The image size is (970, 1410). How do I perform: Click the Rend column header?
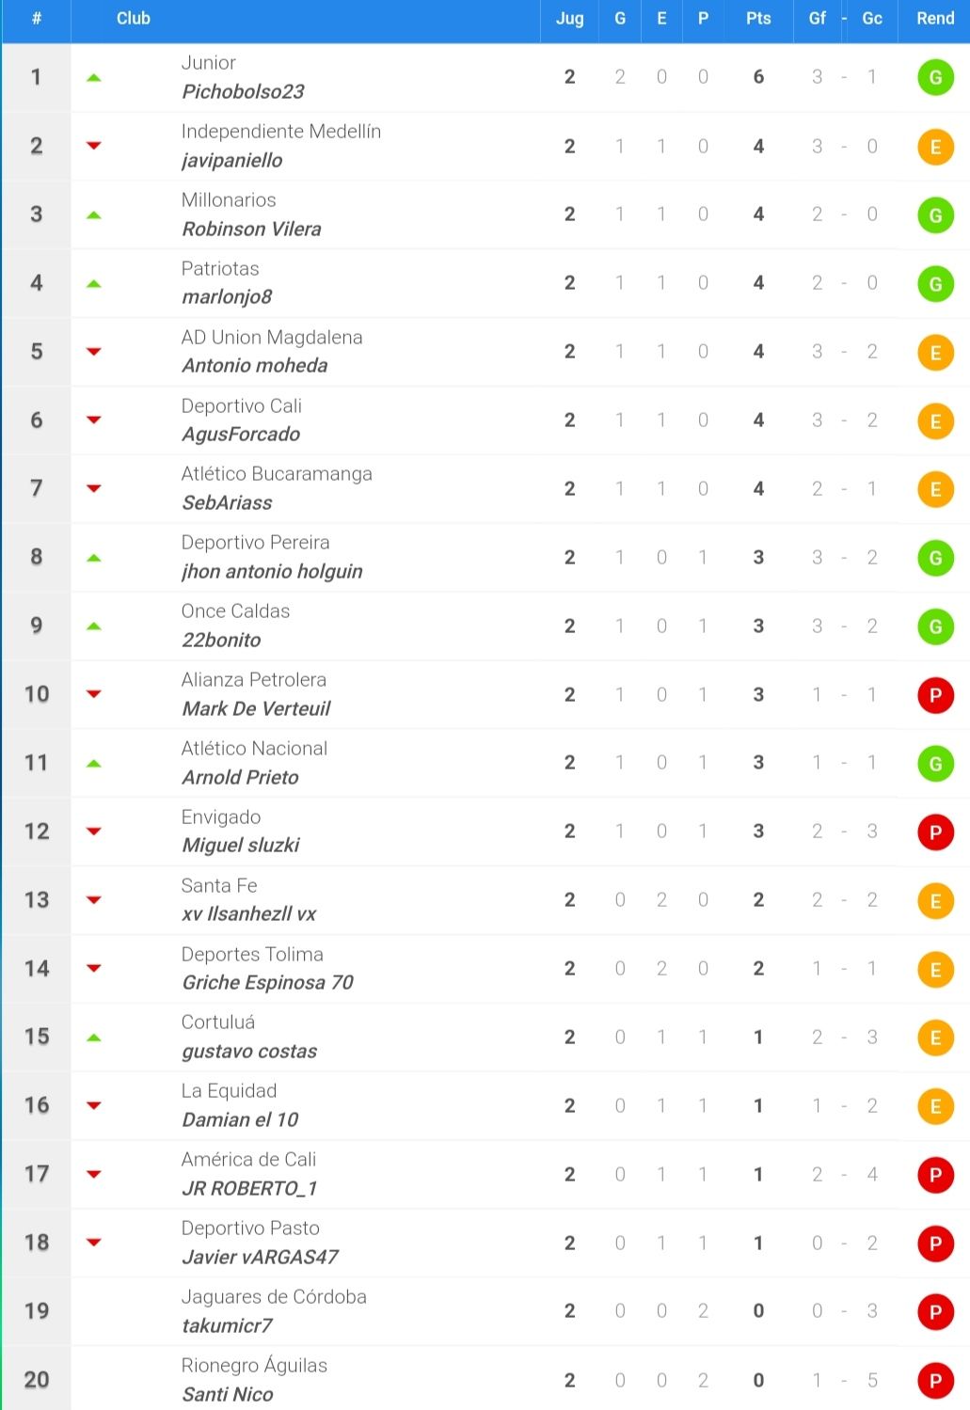tap(935, 19)
